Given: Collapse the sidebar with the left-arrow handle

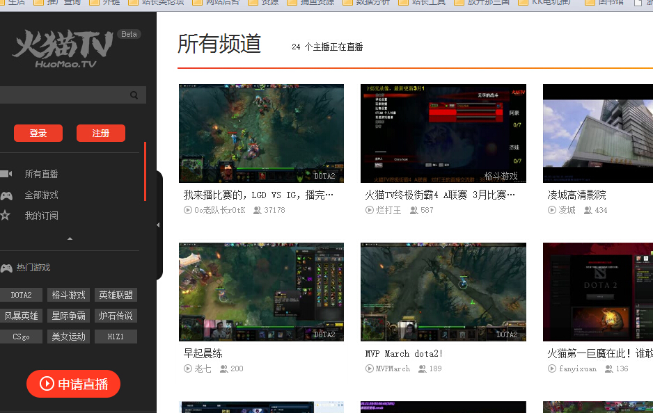Looking at the screenshot, I should click(x=158, y=225).
